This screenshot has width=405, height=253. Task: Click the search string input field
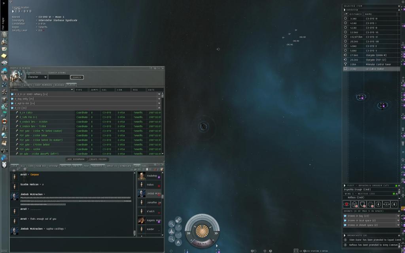tap(59, 77)
